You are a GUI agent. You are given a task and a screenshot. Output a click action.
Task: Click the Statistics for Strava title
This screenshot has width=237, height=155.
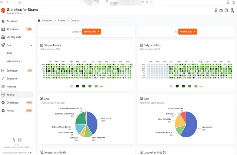22,10
